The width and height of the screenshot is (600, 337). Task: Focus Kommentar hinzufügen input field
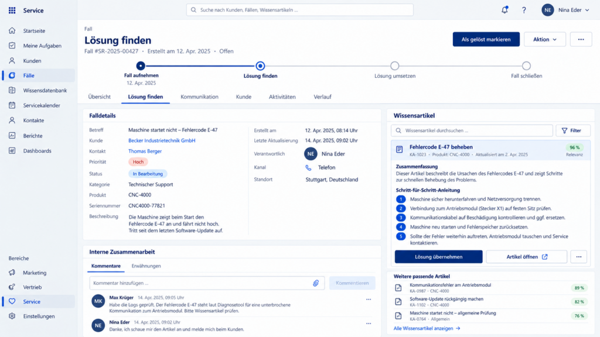[x=207, y=283]
